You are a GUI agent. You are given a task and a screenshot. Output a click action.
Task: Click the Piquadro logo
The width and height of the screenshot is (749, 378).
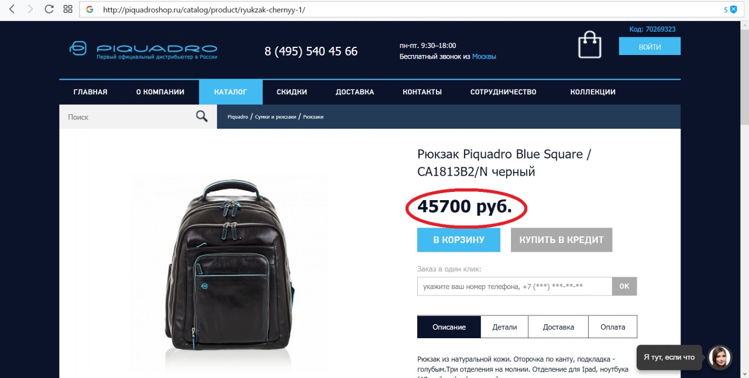pyautogui.click(x=143, y=50)
